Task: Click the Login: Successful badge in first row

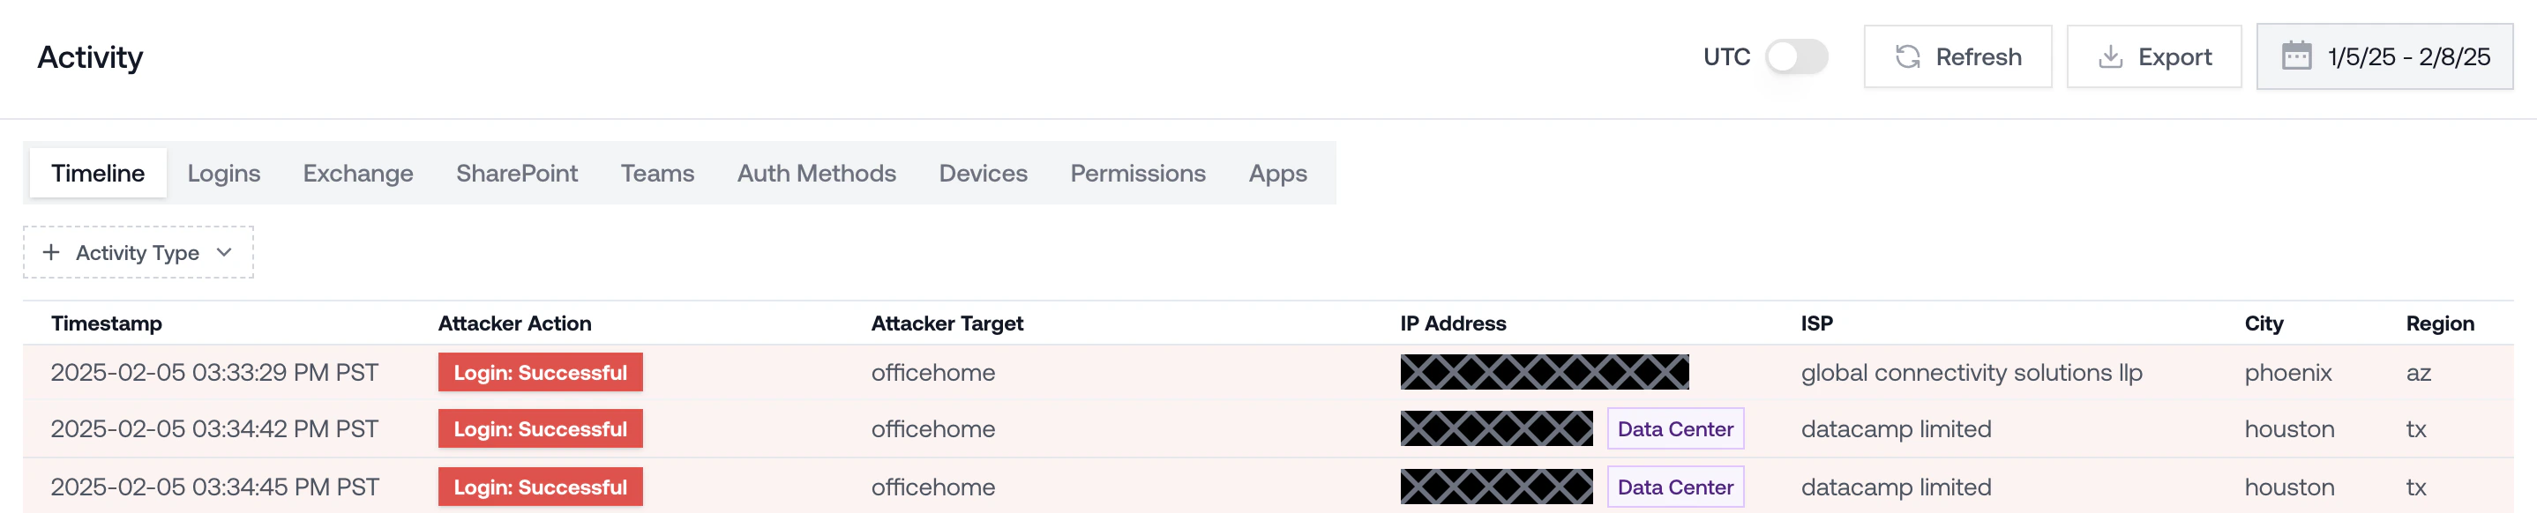Action: point(540,372)
